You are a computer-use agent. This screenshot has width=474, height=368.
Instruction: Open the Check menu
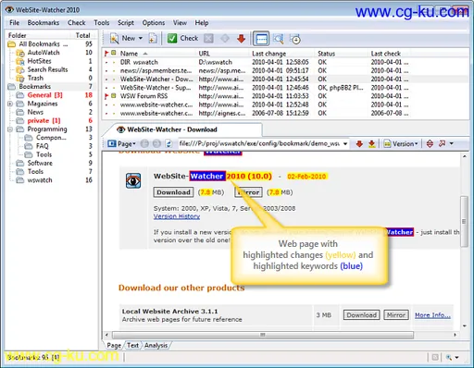click(x=77, y=23)
